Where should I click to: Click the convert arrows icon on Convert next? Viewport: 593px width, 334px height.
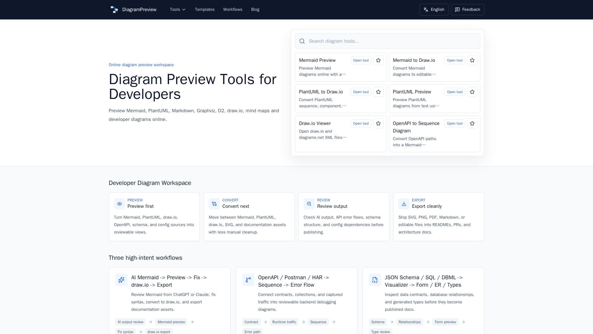tap(214, 204)
